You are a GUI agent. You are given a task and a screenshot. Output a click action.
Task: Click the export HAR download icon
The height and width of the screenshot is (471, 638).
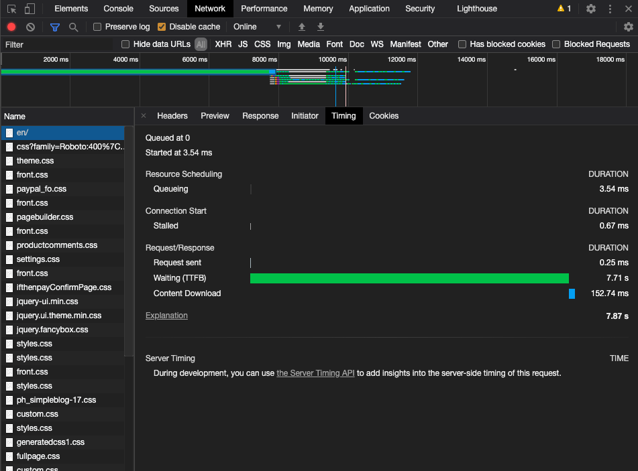click(x=321, y=27)
